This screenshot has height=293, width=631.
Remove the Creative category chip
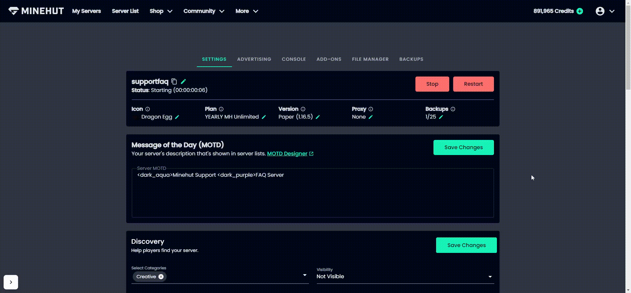point(161,277)
